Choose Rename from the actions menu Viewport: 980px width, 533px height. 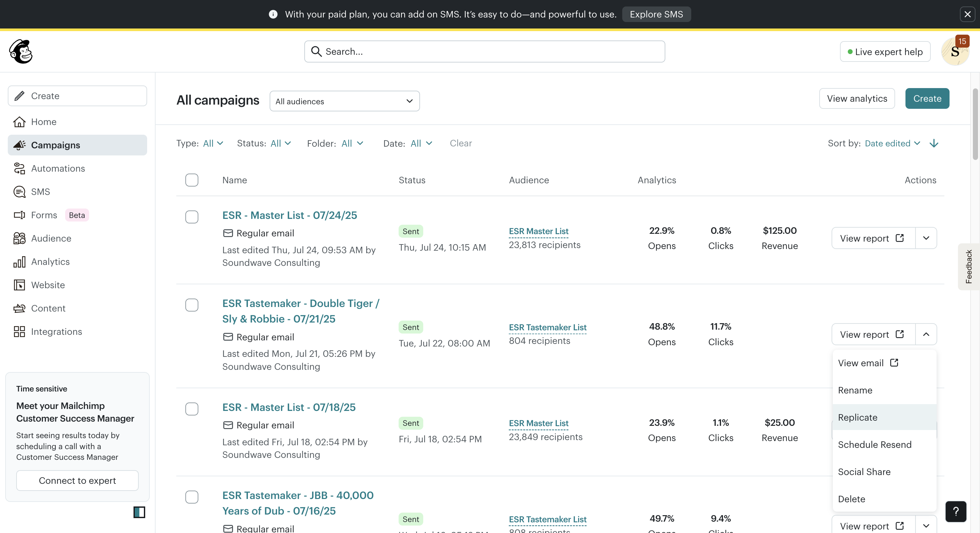click(x=884, y=390)
